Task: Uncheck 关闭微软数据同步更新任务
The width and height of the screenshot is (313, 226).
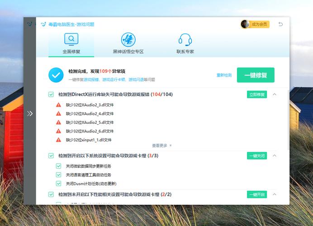Action: coord(58,166)
